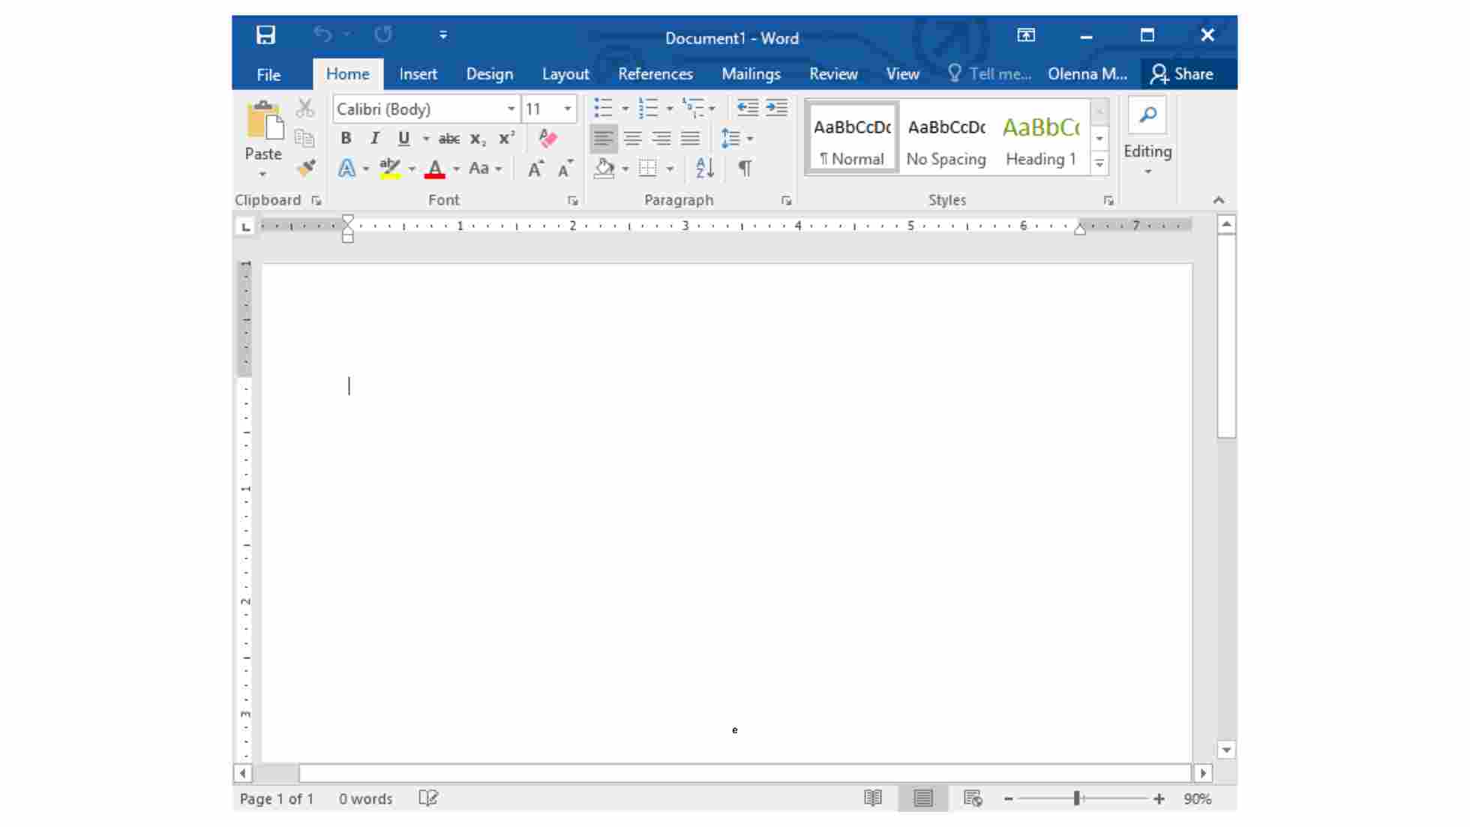Expand the Styles gallery More arrow
Screen dimensions: 1470x827
pos(1099,163)
